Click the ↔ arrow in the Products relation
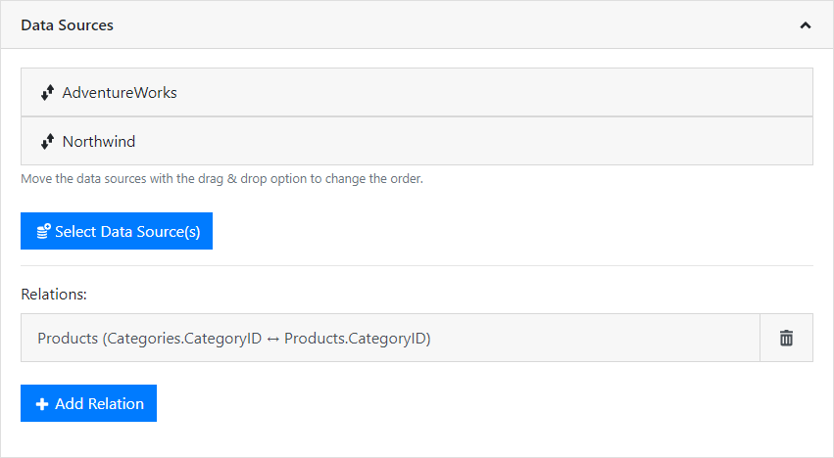Viewport: 834px width, 458px height. (273, 339)
